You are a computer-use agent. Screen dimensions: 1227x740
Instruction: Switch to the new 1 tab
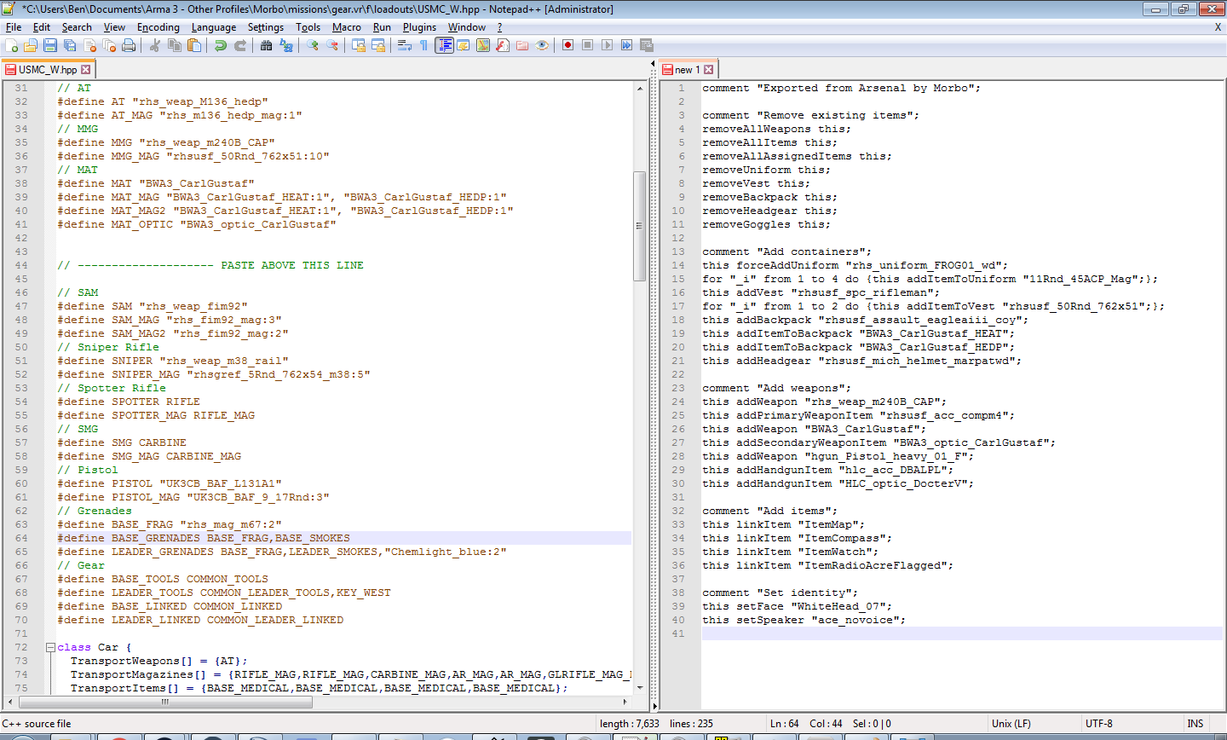(x=687, y=69)
